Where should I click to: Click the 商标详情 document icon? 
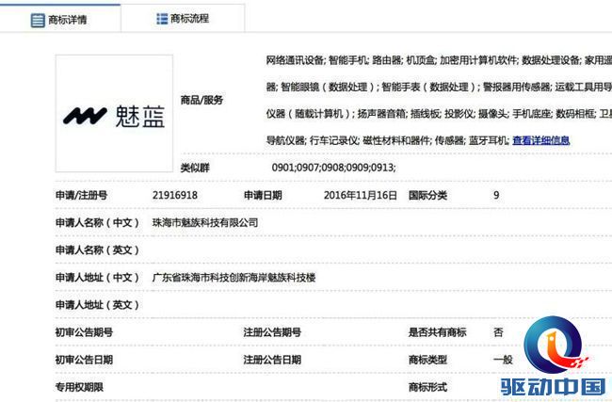point(38,21)
